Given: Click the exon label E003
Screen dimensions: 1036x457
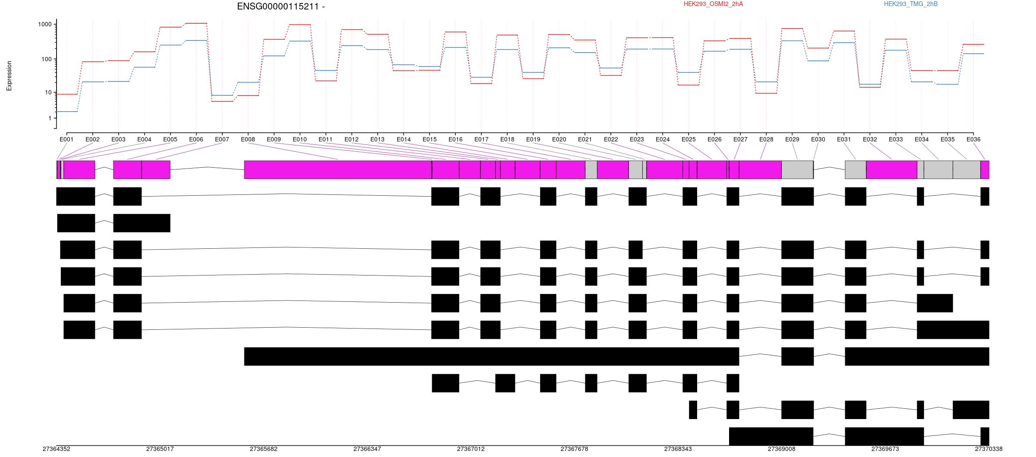Looking at the screenshot, I should (x=118, y=139).
